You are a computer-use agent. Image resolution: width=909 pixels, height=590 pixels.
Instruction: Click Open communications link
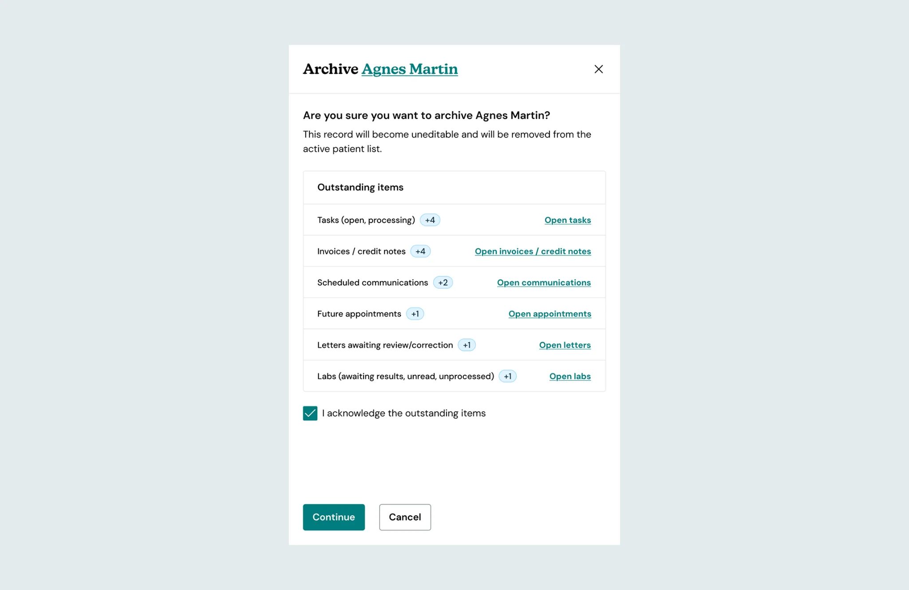point(544,282)
